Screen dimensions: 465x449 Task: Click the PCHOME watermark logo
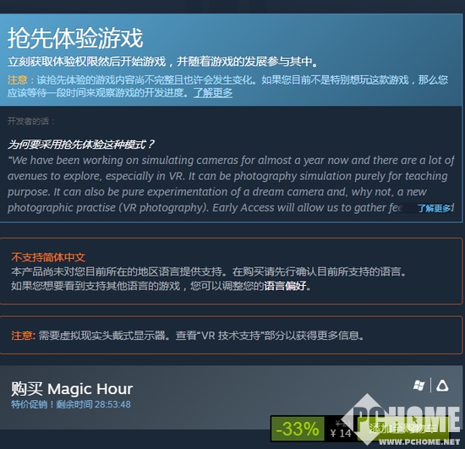(x=402, y=419)
